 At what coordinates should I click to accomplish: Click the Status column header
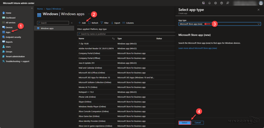[159, 39]
